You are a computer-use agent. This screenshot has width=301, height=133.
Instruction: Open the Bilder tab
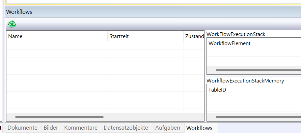tap(51, 128)
